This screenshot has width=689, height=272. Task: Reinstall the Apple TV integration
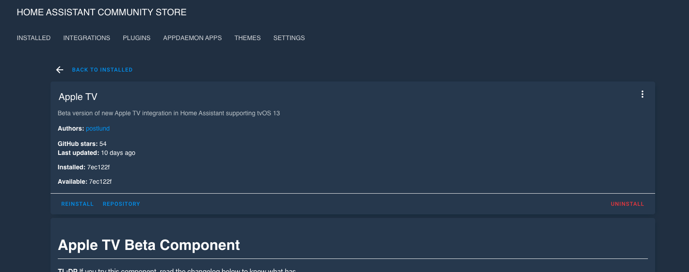77,204
